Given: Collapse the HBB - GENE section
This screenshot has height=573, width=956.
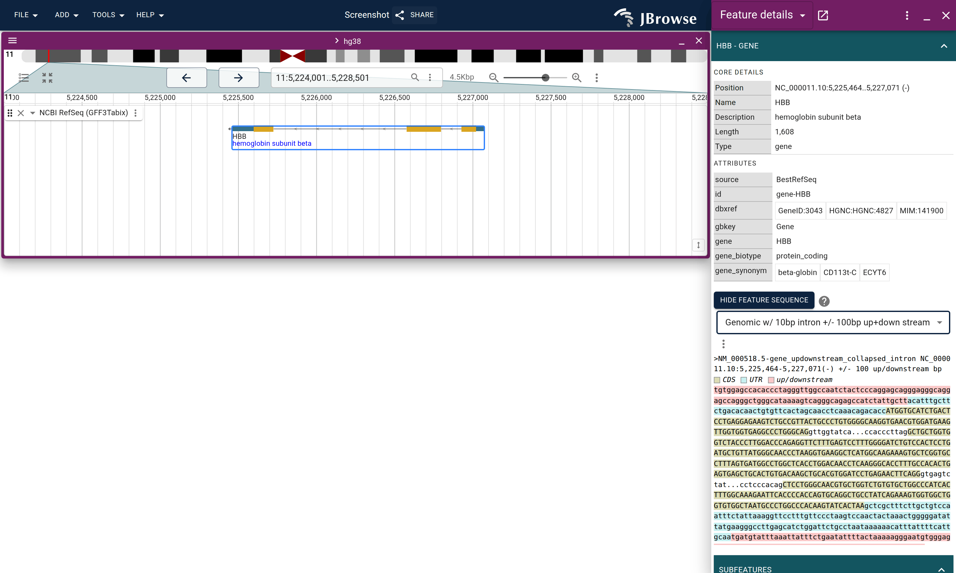Looking at the screenshot, I should pos(944,46).
